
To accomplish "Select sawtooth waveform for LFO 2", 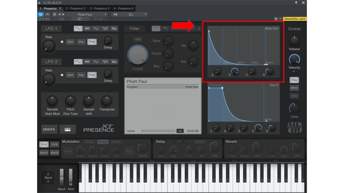I will (87, 62).
